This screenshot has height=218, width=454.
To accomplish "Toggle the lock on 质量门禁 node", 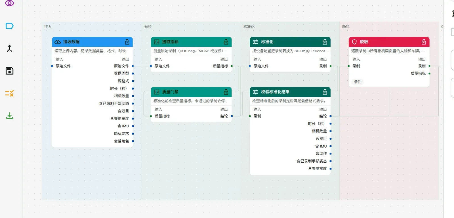I will click(x=226, y=92).
